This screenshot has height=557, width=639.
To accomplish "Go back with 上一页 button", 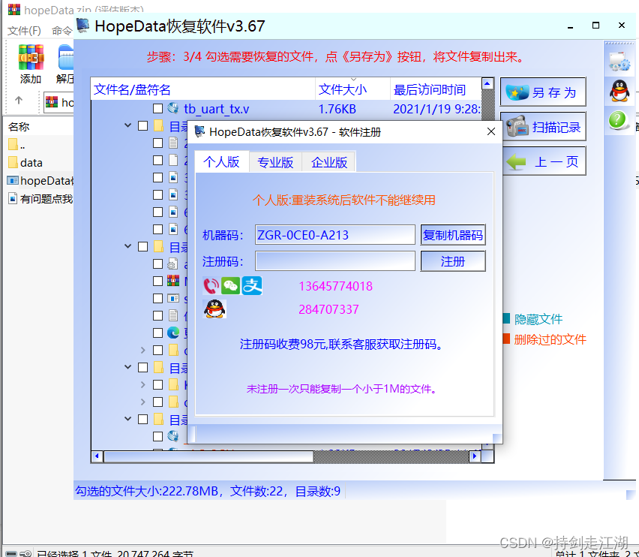I will coord(543,161).
